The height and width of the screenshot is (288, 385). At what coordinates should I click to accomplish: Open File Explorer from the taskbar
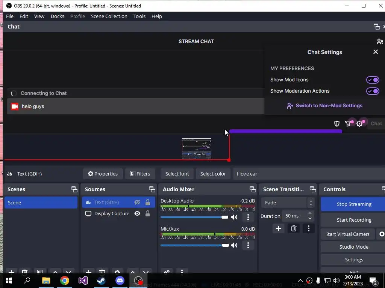tap(46, 280)
